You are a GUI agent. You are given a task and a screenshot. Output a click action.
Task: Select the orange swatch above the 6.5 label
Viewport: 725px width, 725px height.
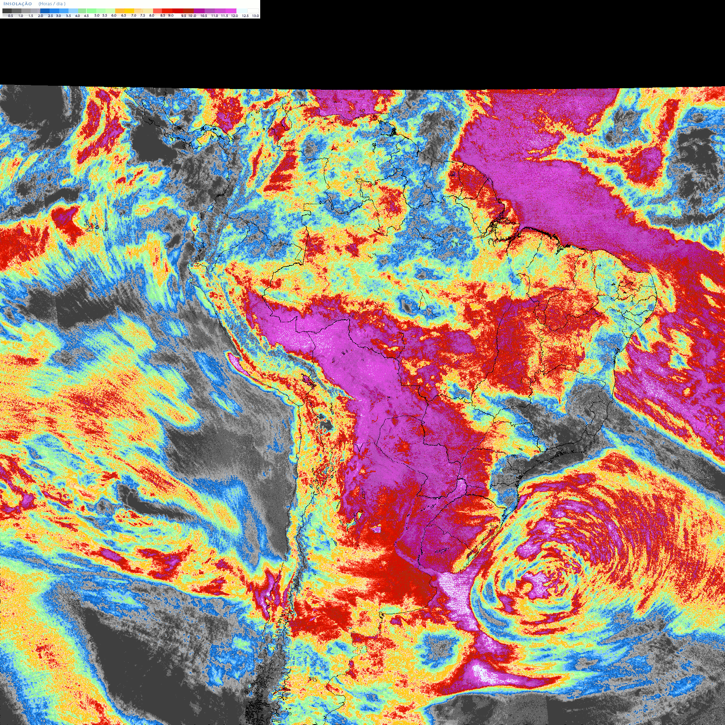(120, 11)
